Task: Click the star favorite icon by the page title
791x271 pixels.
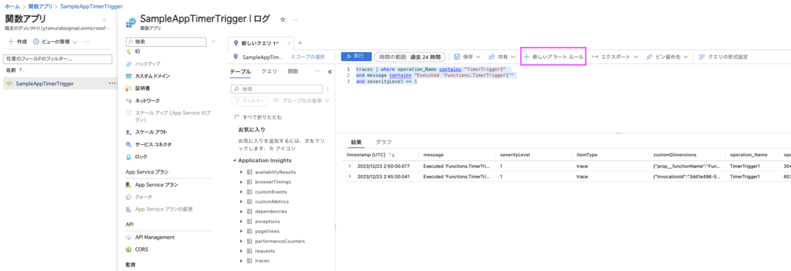Action: click(283, 20)
